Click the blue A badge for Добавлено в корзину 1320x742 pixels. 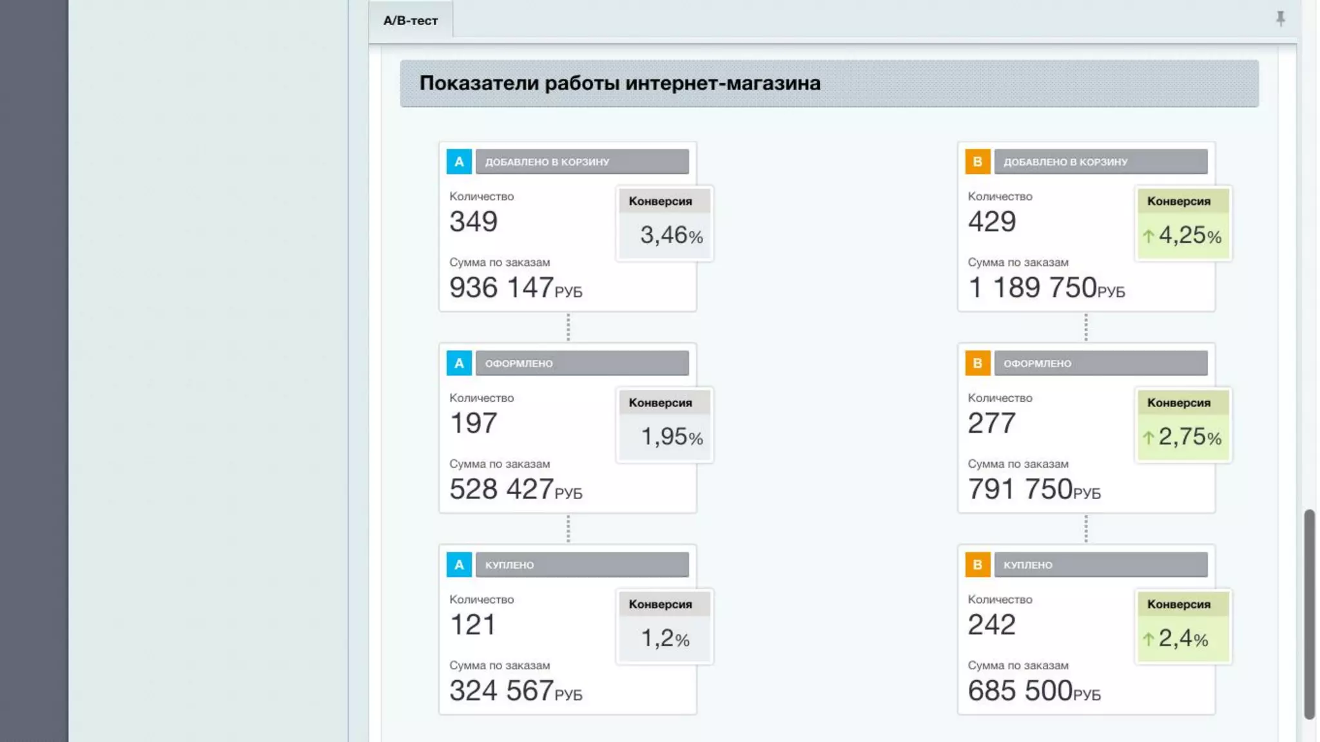(x=459, y=162)
